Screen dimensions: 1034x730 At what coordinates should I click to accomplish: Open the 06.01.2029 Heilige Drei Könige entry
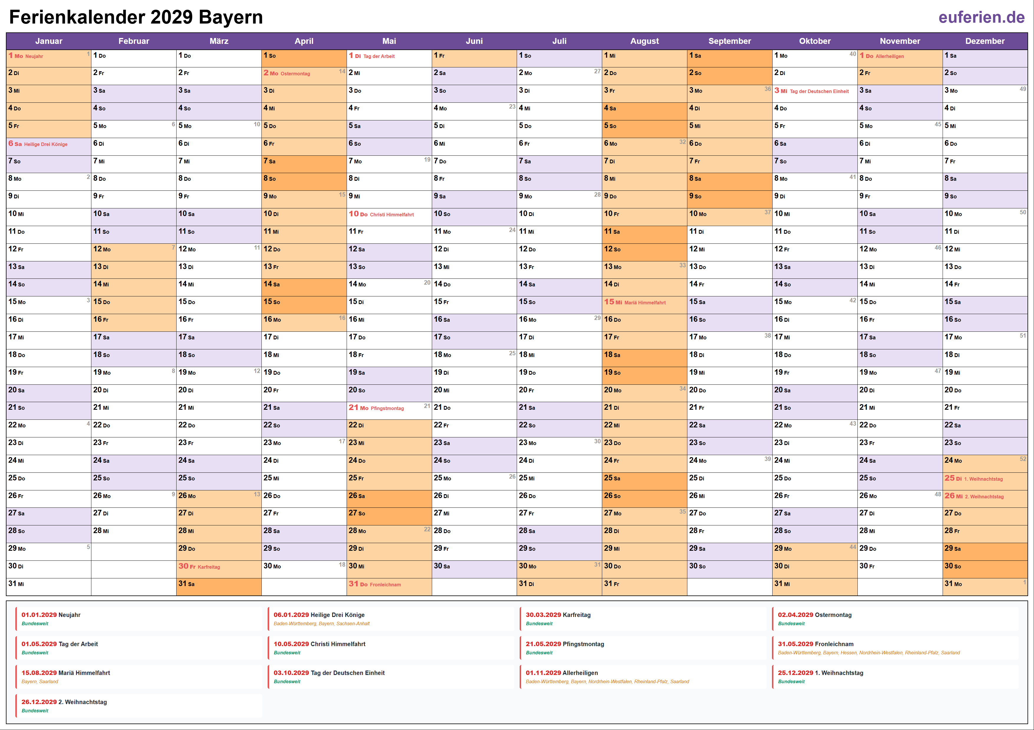point(319,615)
